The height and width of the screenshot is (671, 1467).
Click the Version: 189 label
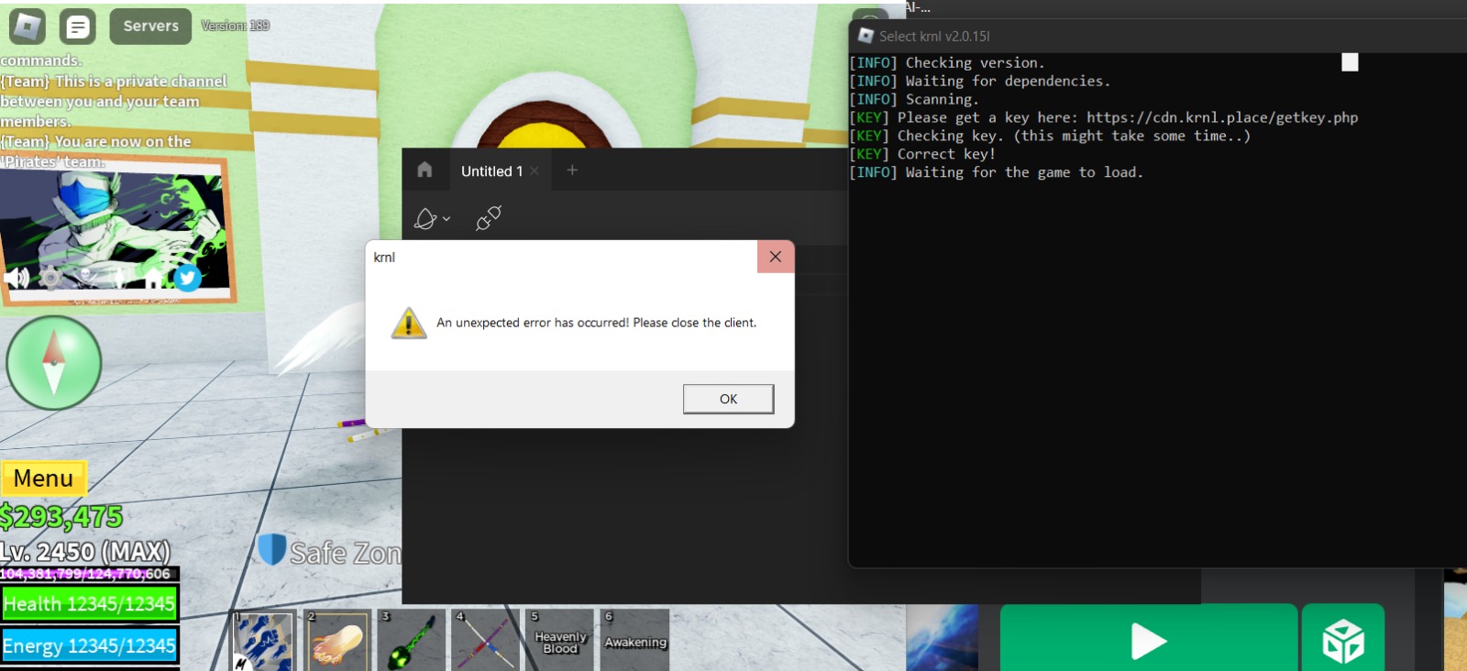[236, 26]
